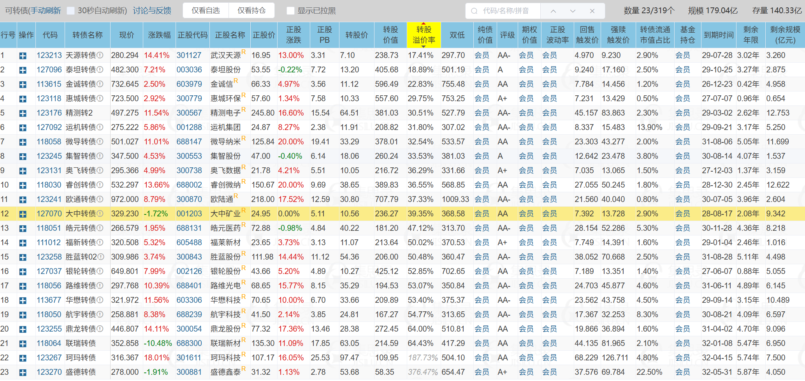
Task: Click plus icon for 奥飞转债 row
Action: 23,171
